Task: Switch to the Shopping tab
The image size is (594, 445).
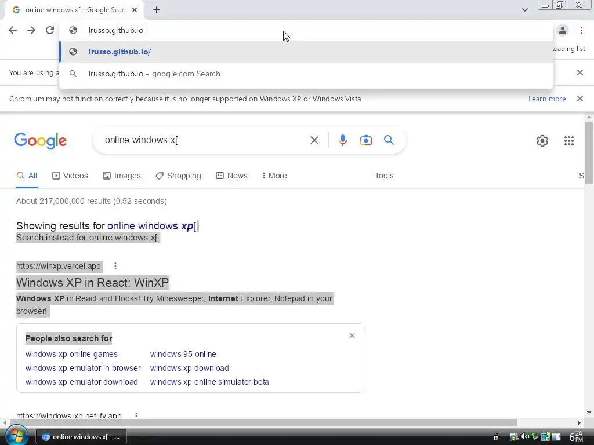Action: pyautogui.click(x=178, y=176)
